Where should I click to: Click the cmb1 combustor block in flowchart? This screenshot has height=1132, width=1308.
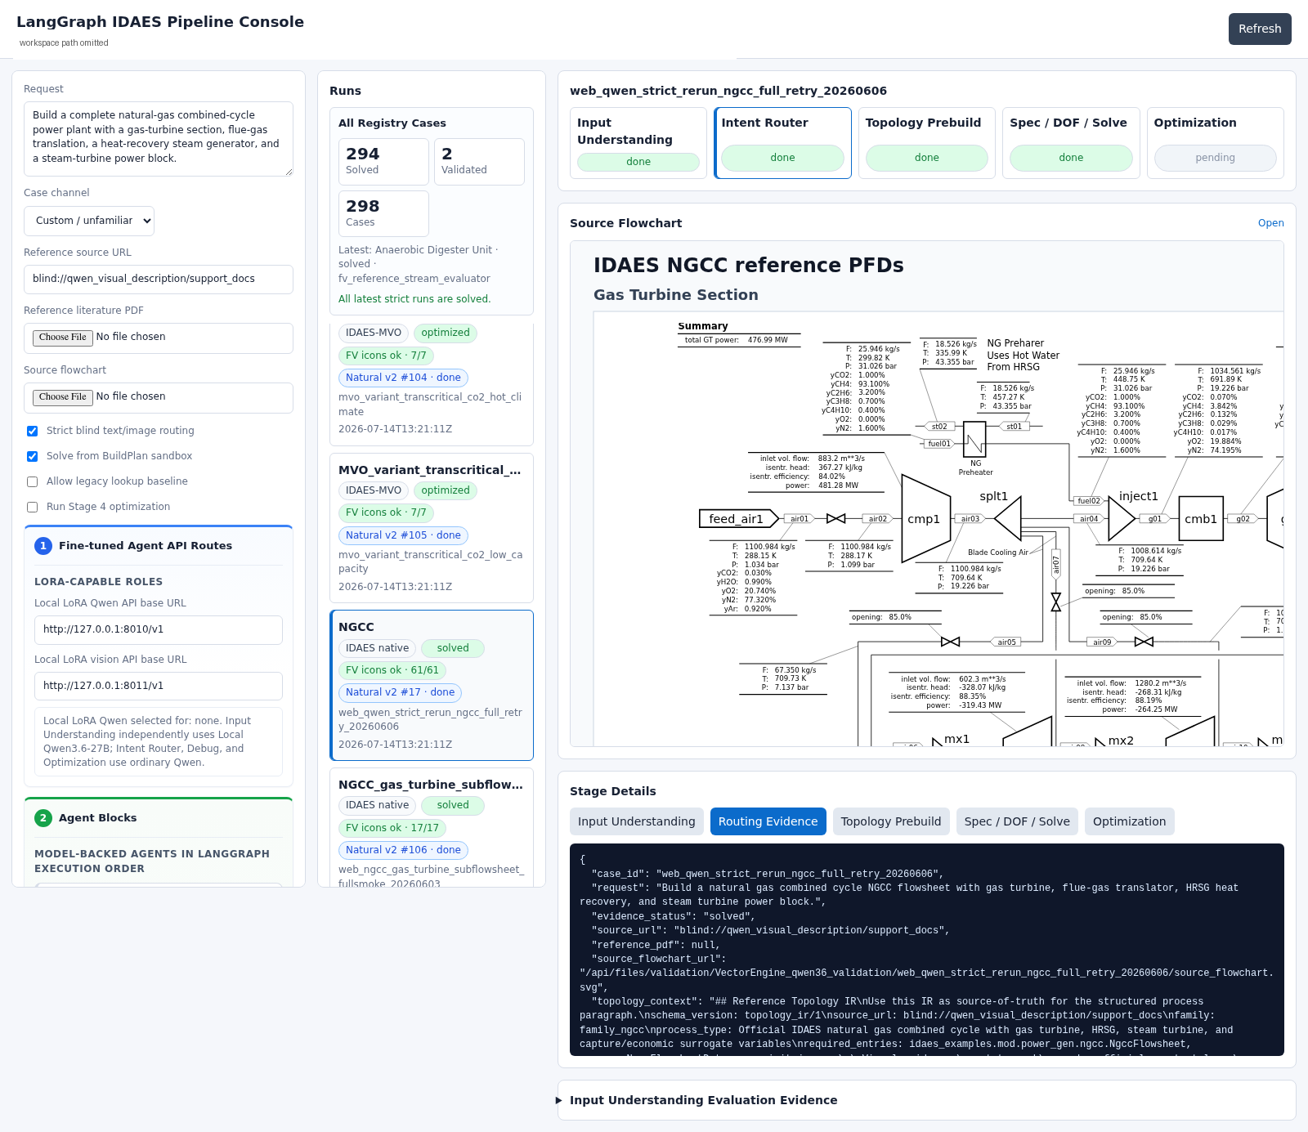(x=1201, y=519)
